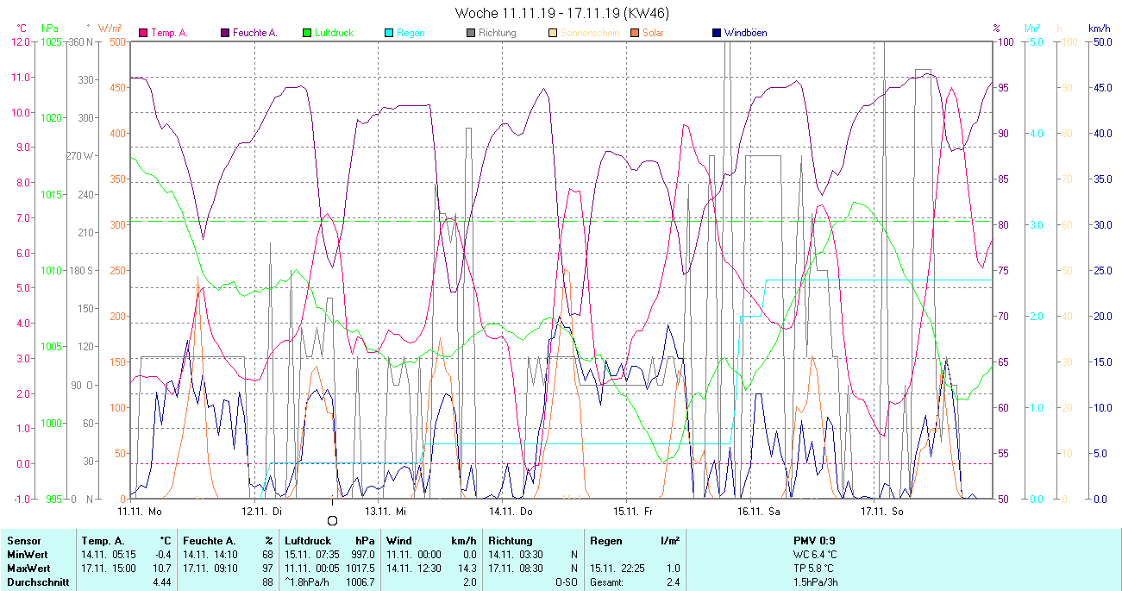Click the 'Richtung' legend label
Image resolution: width=1122 pixels, height=591 pixels.
tap(498, 33)
